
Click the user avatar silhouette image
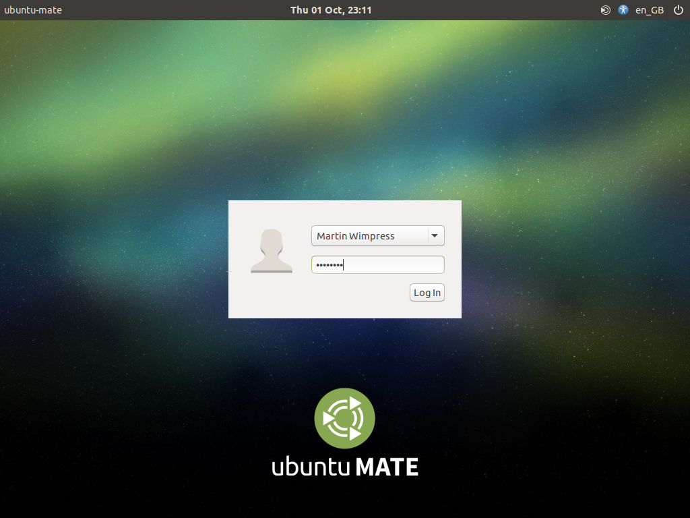point(272,252)
